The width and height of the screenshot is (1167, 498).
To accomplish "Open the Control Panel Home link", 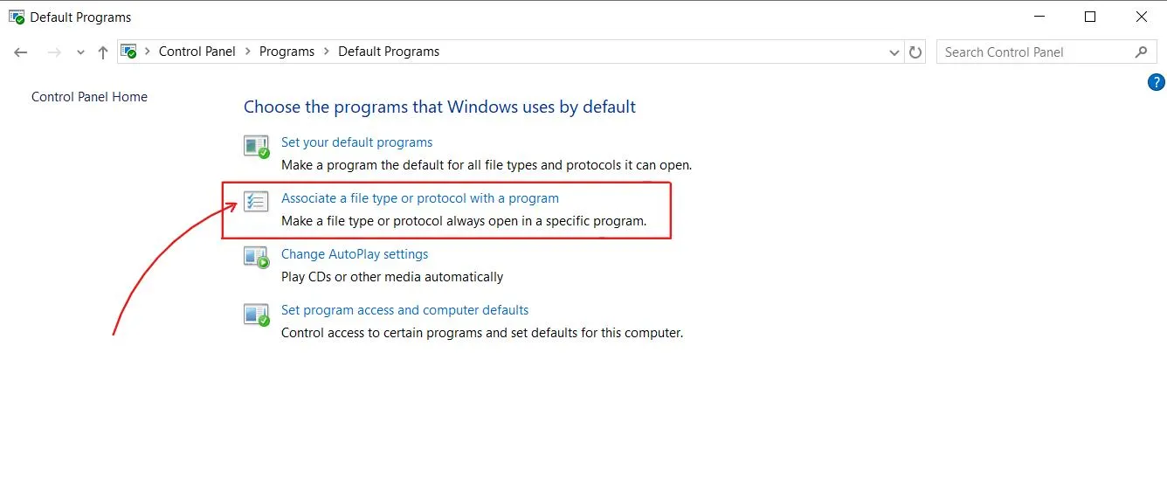I will pyautogui.click(x=89, y=97).
